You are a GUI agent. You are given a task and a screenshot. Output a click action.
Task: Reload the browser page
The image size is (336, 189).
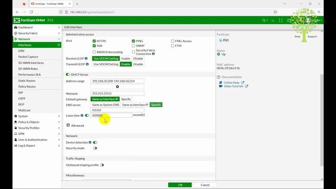coord(31,12)
